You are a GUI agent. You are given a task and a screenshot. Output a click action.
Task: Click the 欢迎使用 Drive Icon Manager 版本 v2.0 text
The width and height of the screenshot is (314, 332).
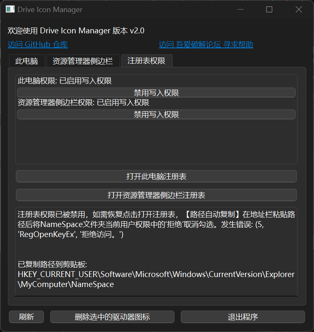click(x=76, y=31)
